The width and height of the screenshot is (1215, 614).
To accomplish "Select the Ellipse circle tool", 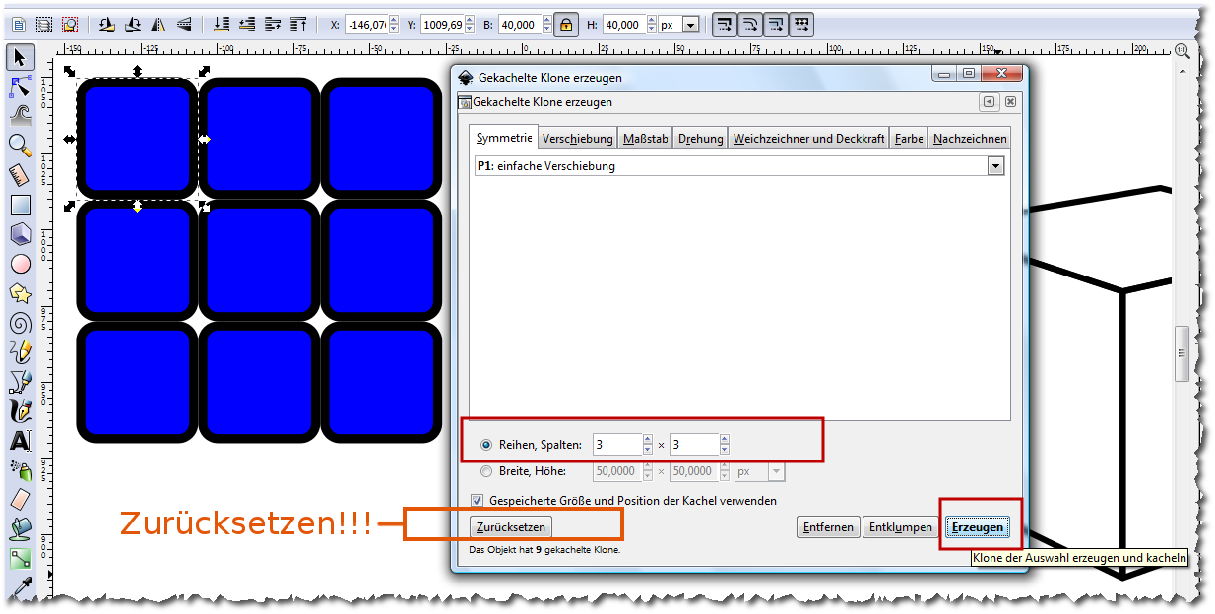I will click(x=20, y=264).
